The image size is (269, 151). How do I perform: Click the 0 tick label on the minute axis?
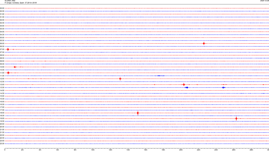[x=5, y=150]
